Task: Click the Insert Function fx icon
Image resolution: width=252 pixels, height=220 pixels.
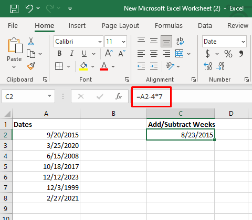Action: (119, 96)
